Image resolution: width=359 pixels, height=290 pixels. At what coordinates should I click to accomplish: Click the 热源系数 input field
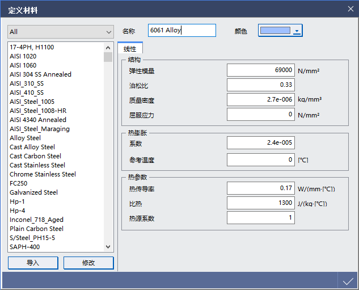[260, 217]
